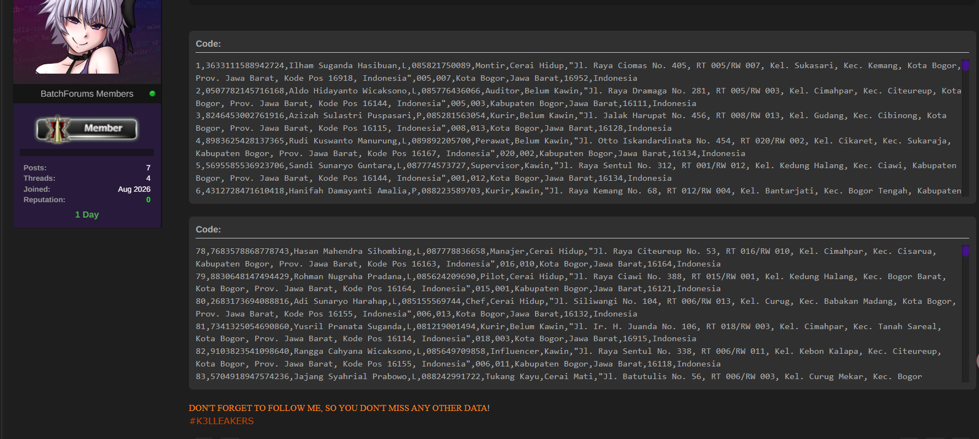Click the "Code:" header above row 1
Screen dimensions: 979x439
[208, 44]
